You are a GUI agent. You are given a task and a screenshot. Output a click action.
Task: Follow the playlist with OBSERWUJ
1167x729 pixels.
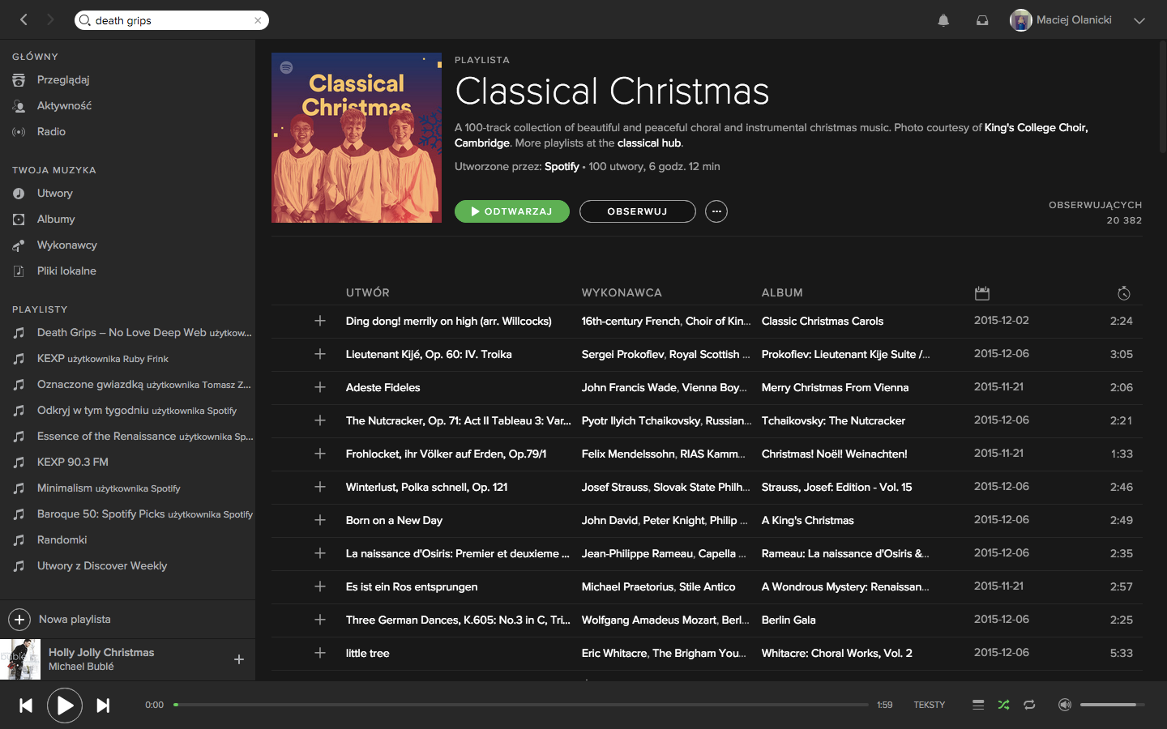[638, 211]
